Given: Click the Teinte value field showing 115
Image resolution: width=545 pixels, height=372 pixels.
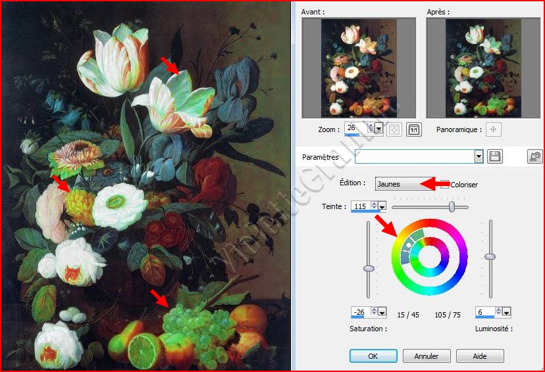Looking at the screenshot, I should click(x=359, y=206).
